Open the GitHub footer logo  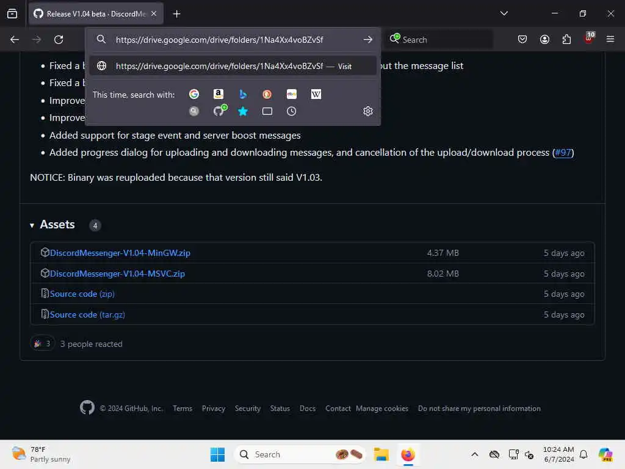click(x=87, y=408)
